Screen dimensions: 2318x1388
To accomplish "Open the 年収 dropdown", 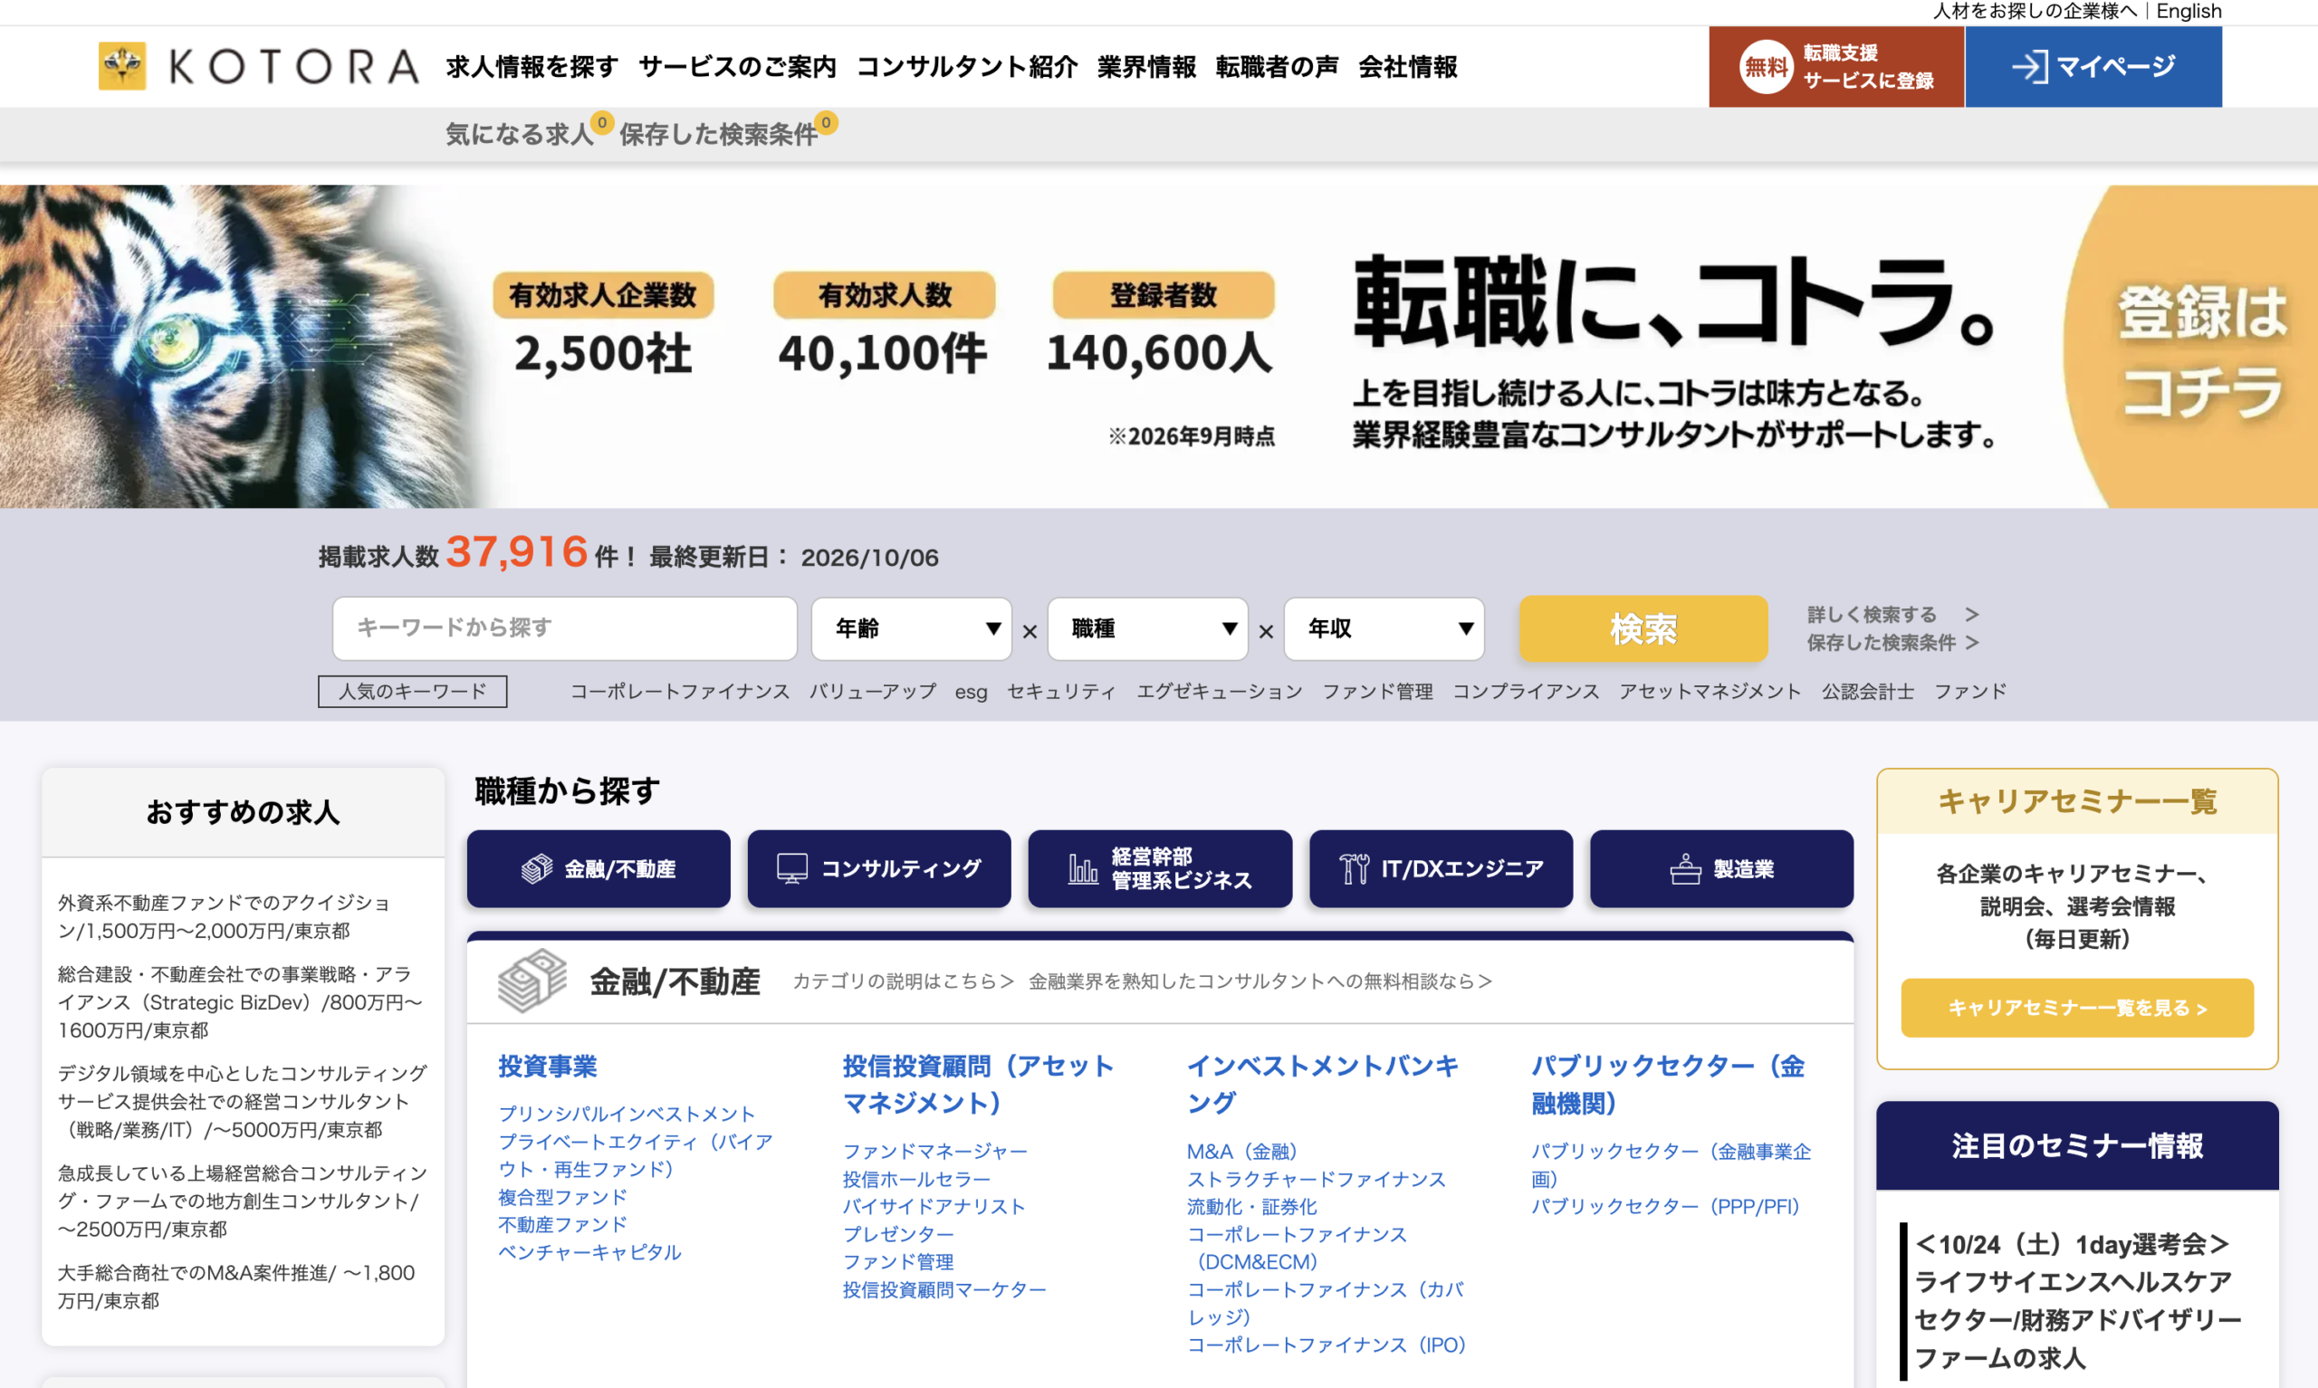I will (1384, 628).
